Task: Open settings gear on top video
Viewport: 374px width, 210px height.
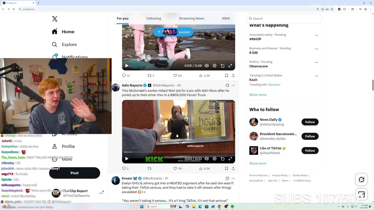Action: pos(214,66)
